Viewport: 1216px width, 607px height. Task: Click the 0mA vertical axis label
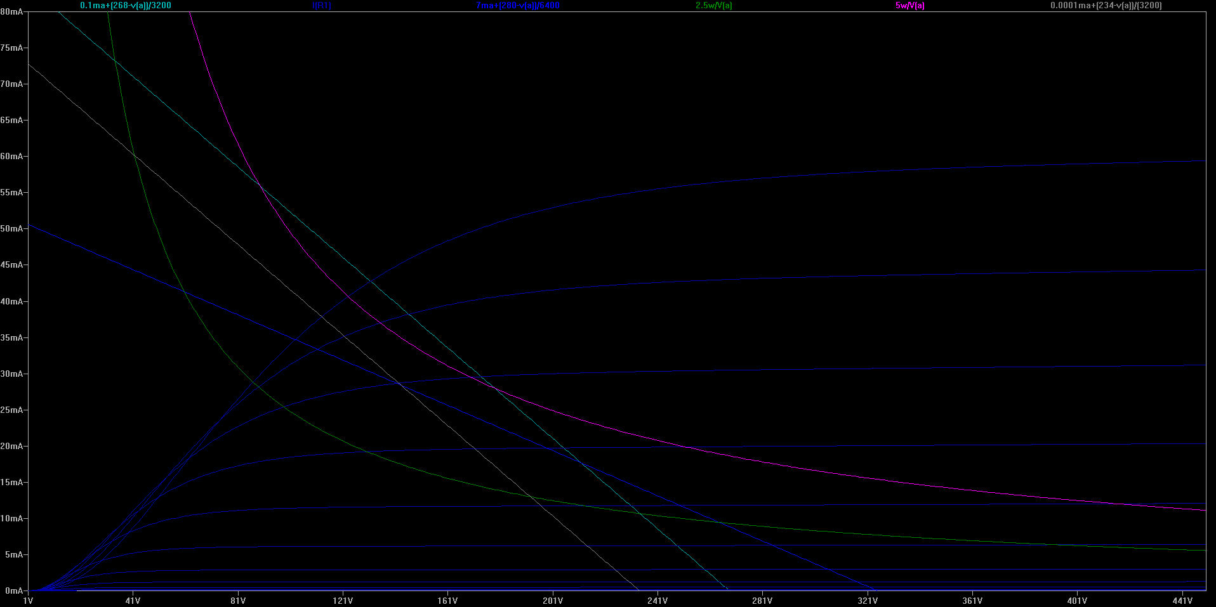pyautogui.click(x=14, y=591)
